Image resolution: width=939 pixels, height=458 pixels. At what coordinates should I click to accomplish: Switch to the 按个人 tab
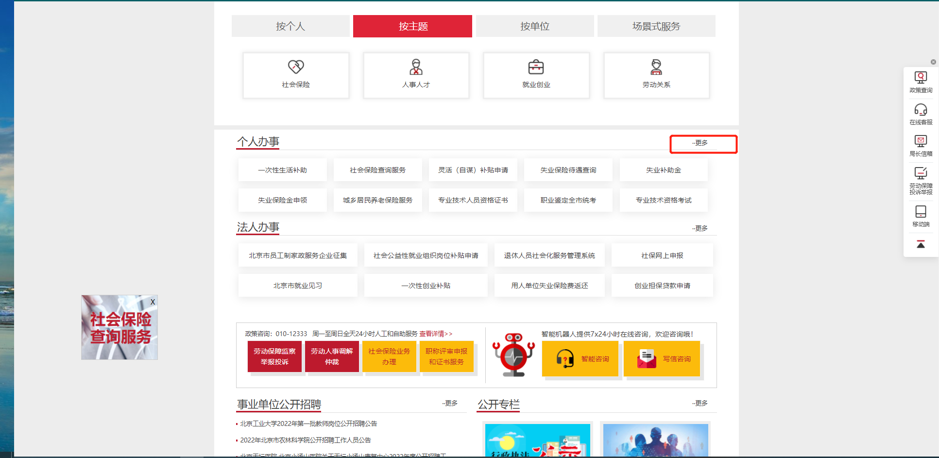tap(290, 26)
